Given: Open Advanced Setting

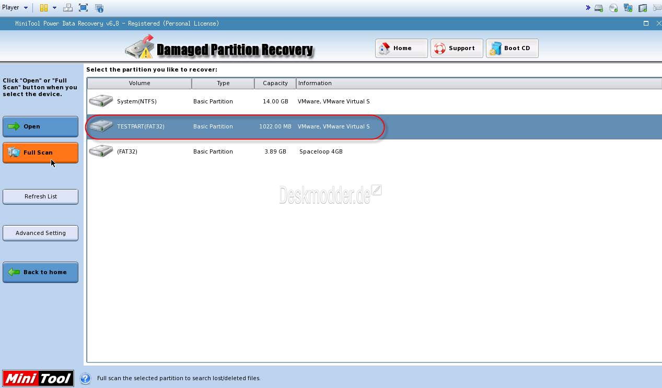Looking at the screenshot, I should point(40,233).
